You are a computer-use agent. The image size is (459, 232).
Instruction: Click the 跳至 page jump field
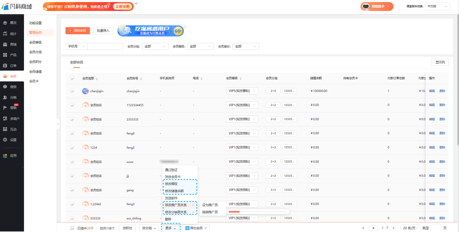coord(436,228)
